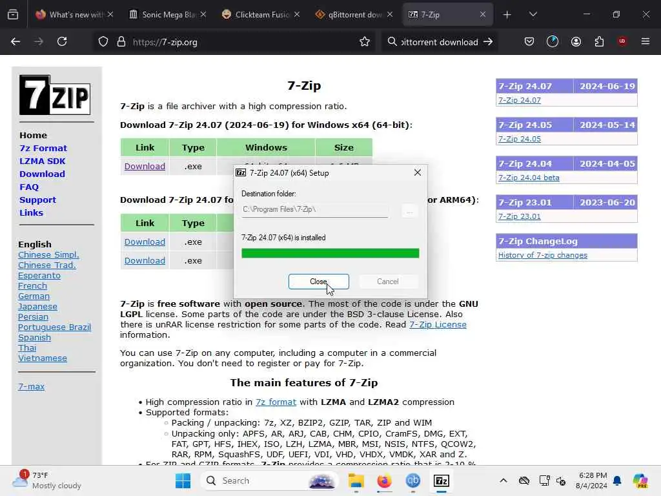Switch to the qBittorrent download tab
The image size is (661, 496).
coord(353,15)
